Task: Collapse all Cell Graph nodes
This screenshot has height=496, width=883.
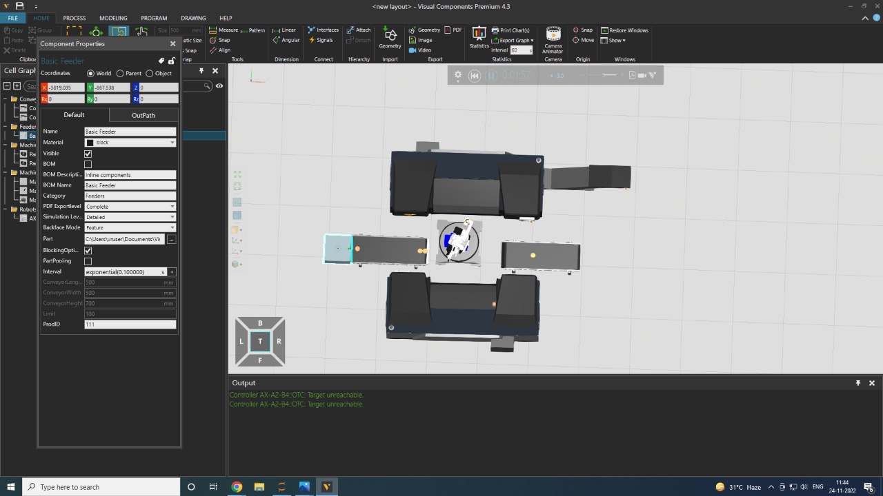Action: [x=7, y=86]
